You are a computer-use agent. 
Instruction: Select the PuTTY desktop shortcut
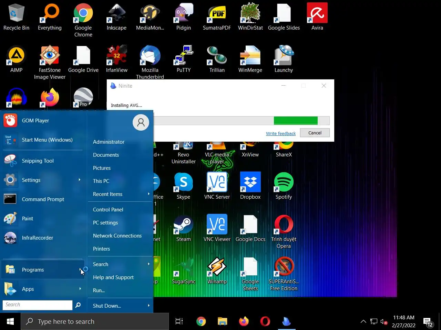[x=183, y=59]
